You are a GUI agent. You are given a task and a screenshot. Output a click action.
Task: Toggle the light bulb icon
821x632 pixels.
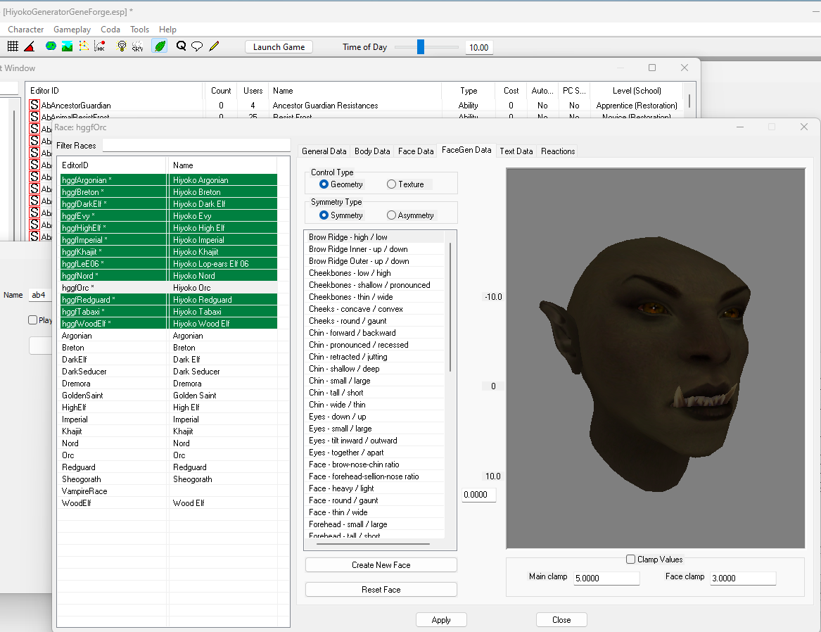tap(122, 46)
